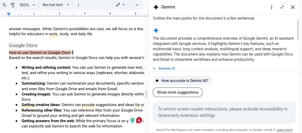This screenshot has height=133, width=302.
Task: Click the document vertical scrollbar thumb
Action: point(146,94)
